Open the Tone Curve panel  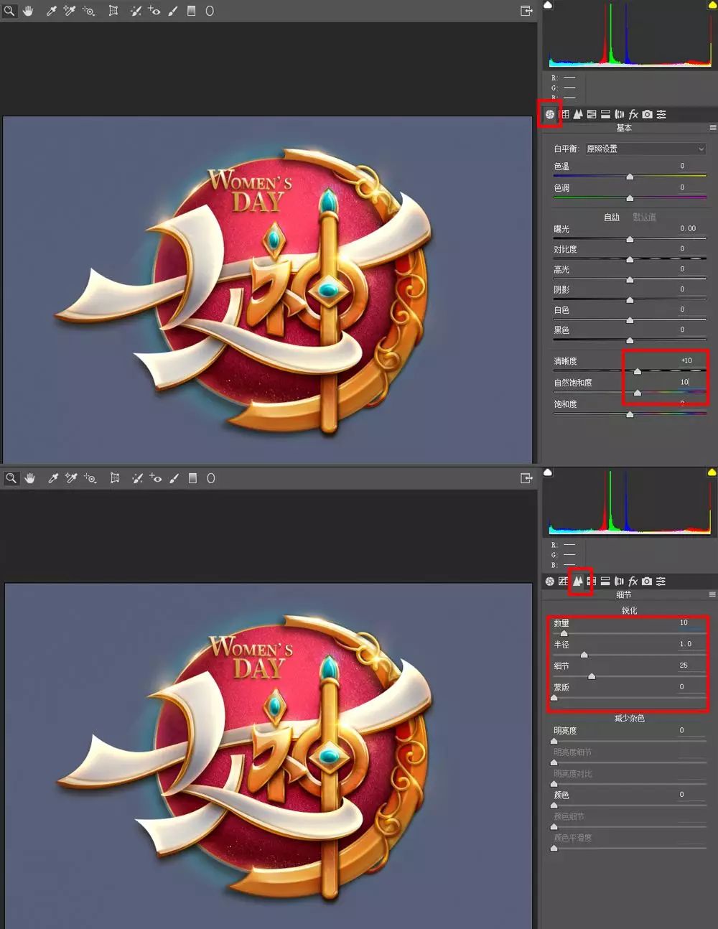point(564,113)
